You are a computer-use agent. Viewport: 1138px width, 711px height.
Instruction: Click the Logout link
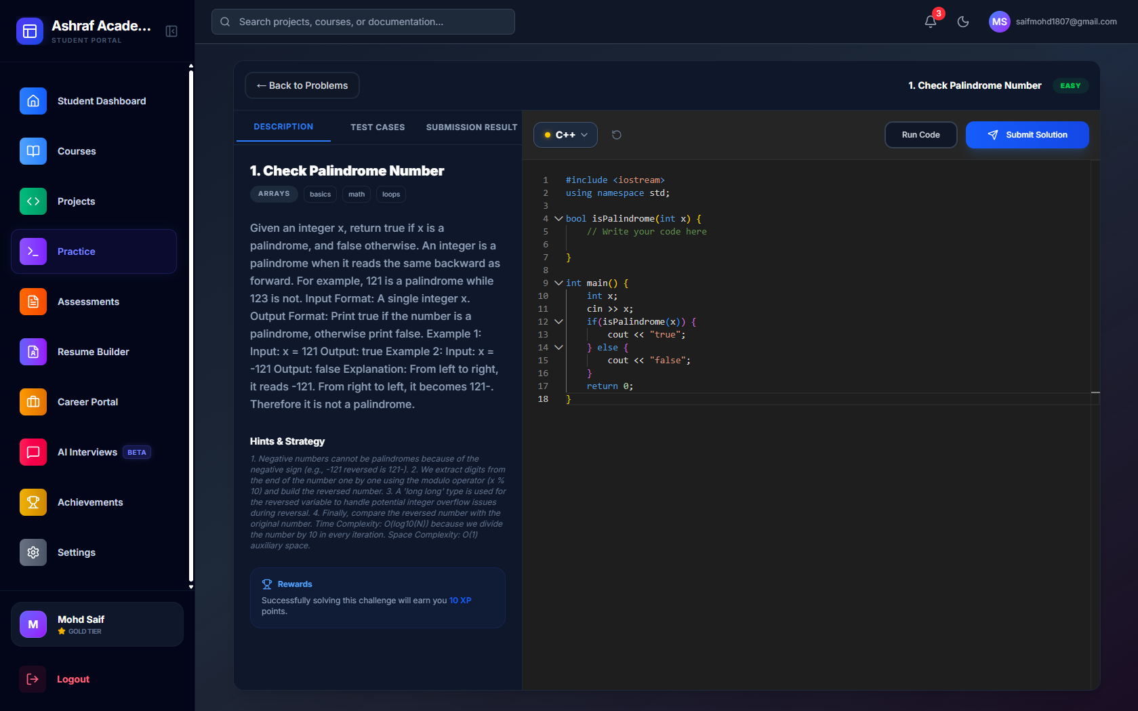[x=73, y=679]
